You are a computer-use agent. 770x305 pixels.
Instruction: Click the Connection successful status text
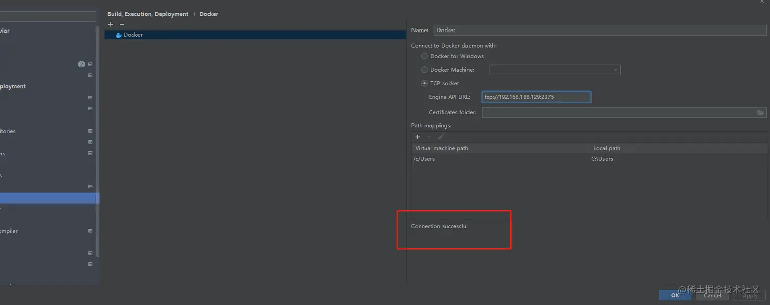(x=439, y=226)
